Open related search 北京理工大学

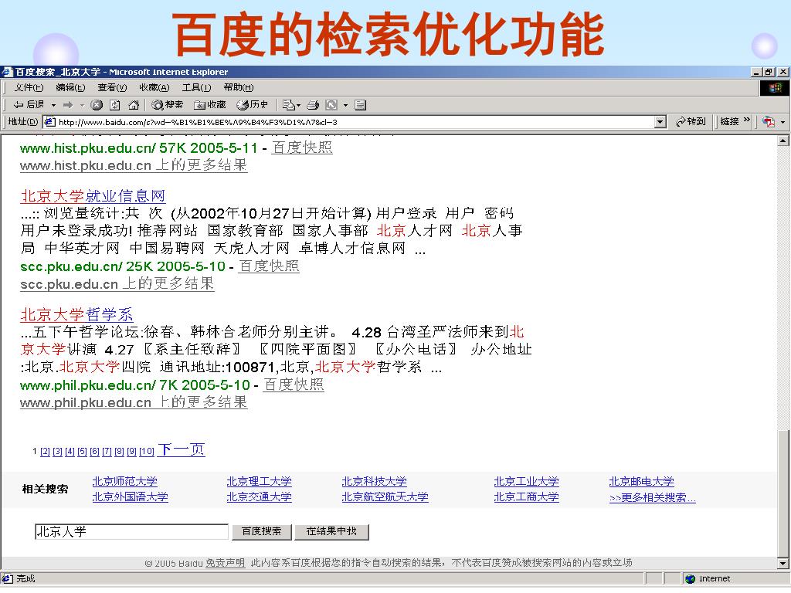coord(260,482)
